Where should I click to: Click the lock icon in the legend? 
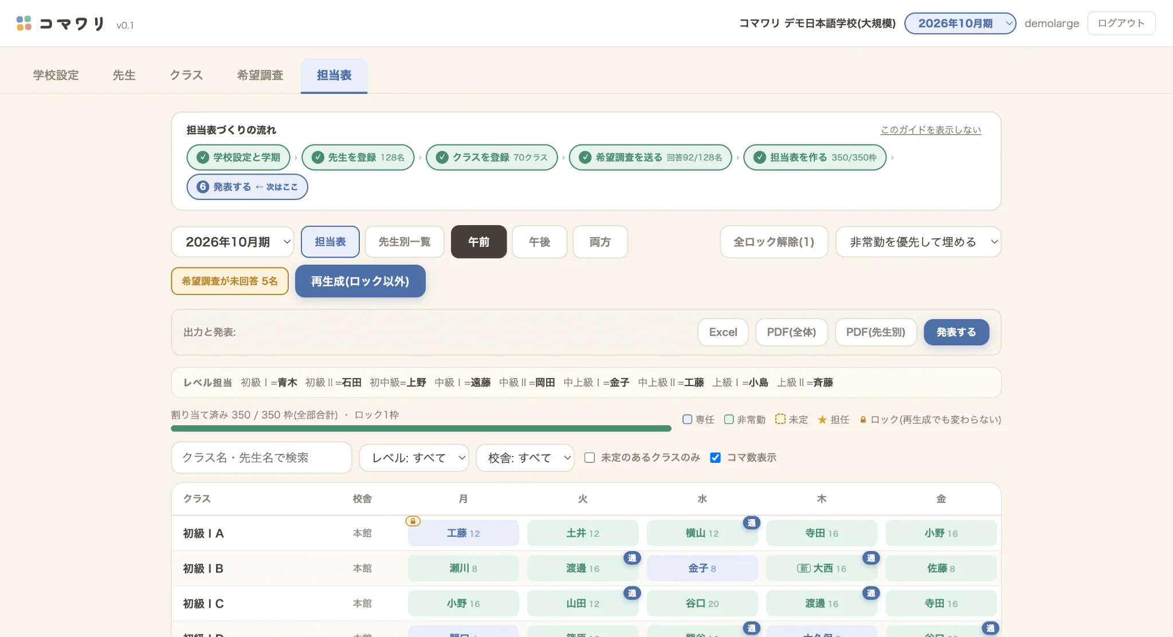click(x=862, y=420)
